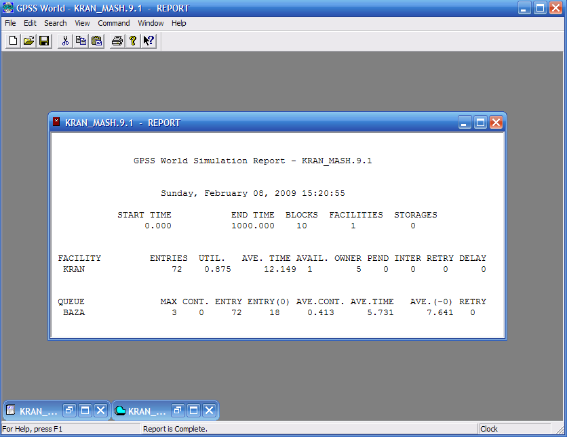Viewport: 567px width, 437px height.
Task: Click the Cut scissors icon
Action: (x=65, y=41)
